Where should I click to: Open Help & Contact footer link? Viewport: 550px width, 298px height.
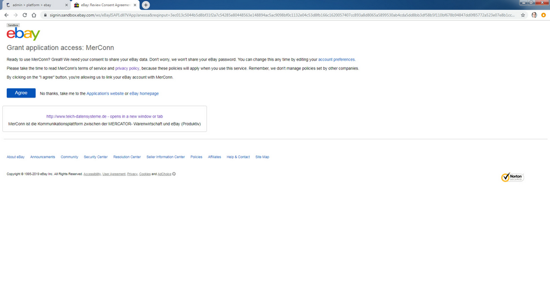click(238, 157)
